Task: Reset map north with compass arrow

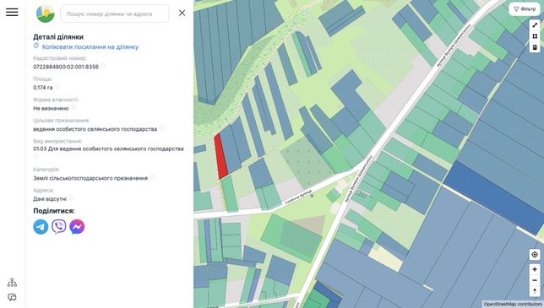Action: [535, 291]
